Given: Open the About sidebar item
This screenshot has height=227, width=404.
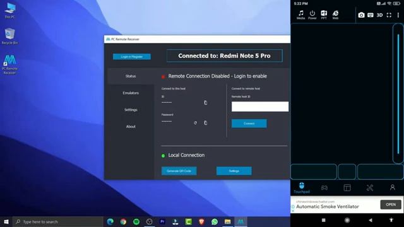Looking at the screenshot, I should pos(131,127).
